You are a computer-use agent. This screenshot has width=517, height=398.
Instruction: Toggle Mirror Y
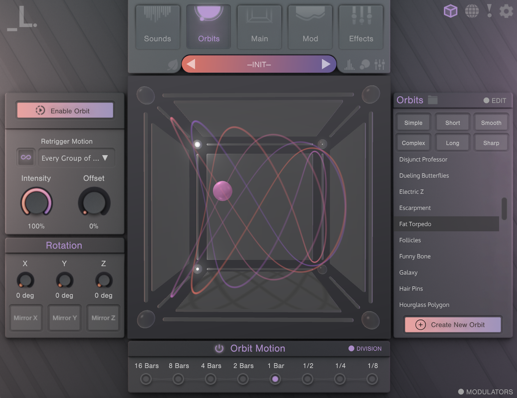tap(65, 318)
